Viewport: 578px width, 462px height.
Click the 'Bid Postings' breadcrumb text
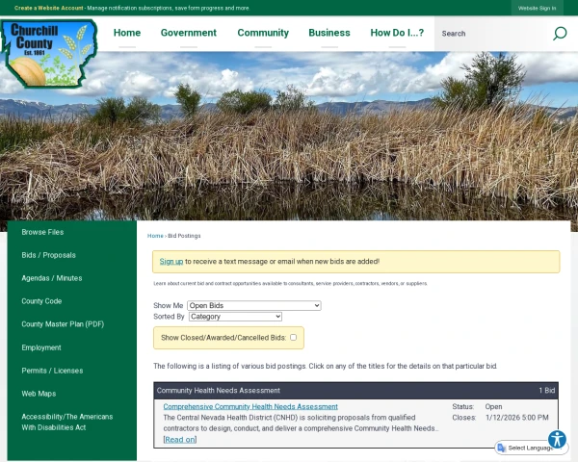click(x=184, y=236)
